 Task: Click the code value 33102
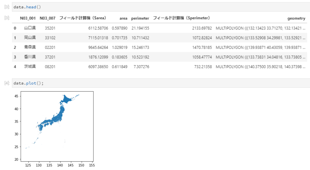pos(50,38)
